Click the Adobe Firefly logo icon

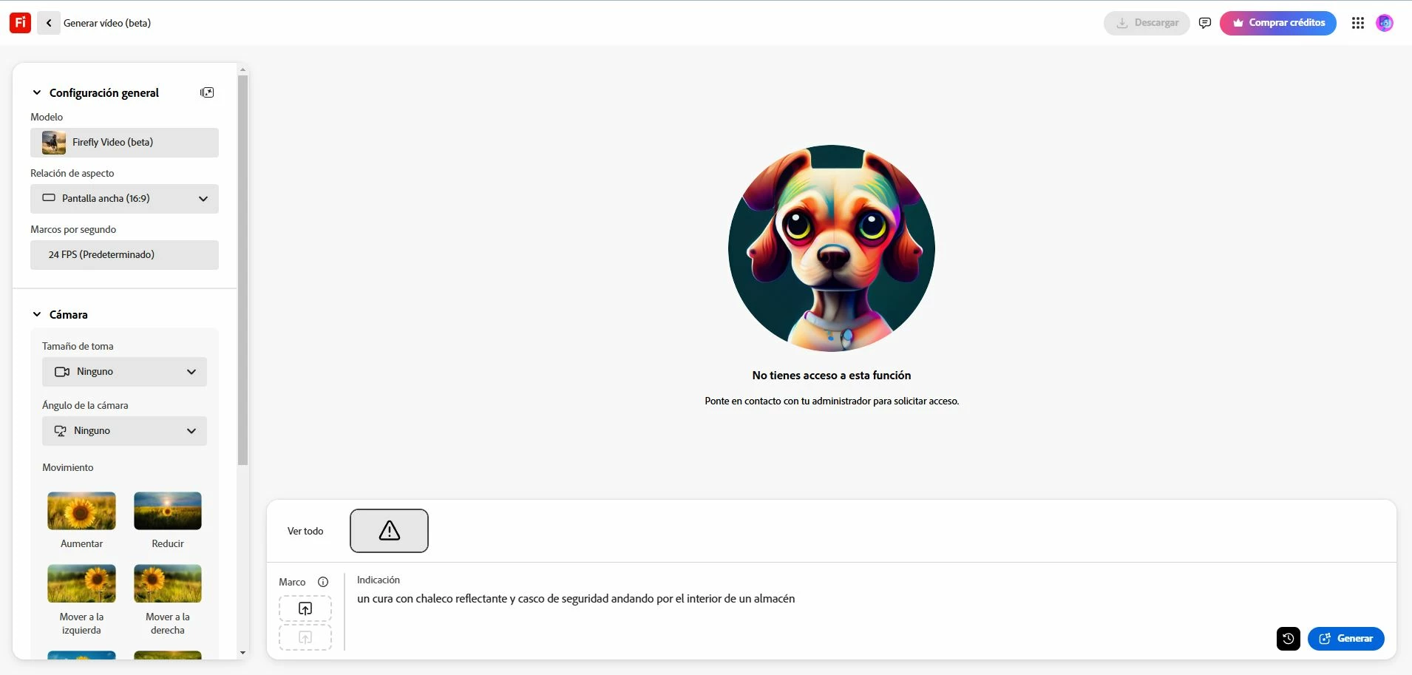[x=20, y=23]
